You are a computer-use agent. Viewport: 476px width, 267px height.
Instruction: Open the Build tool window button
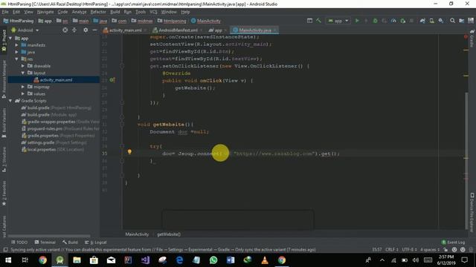(x=70, y=243)
